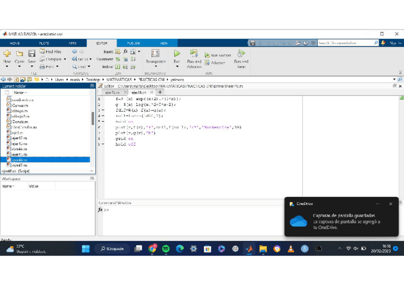
Task: Open the Breakpoints dropdown
Action: pos(155,66)
